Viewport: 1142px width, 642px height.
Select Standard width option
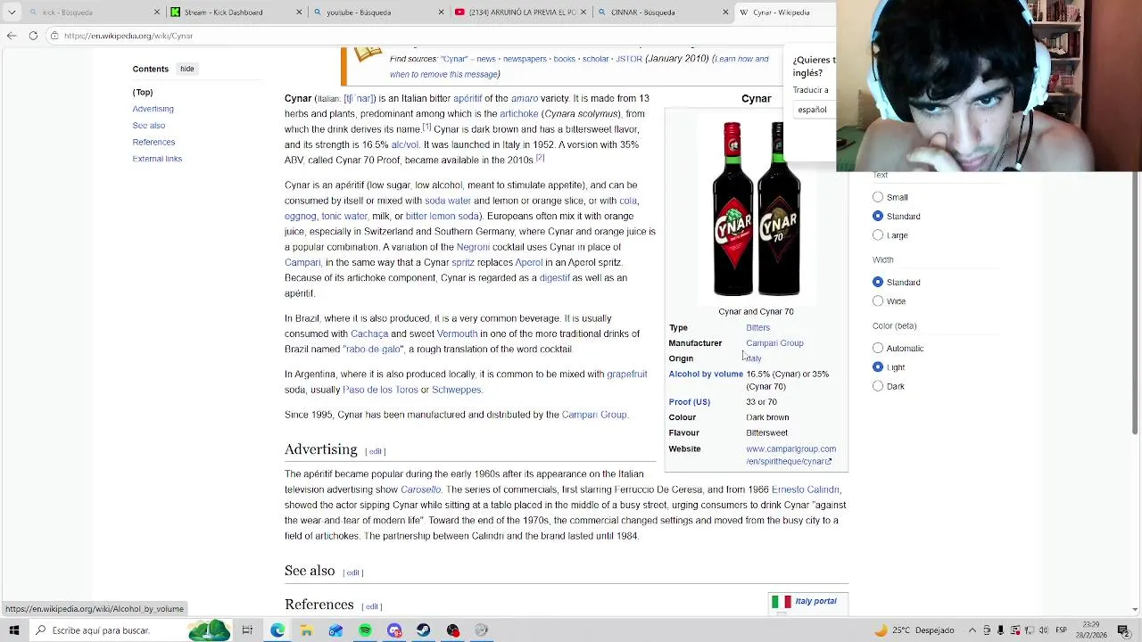[x=878, y=282]
